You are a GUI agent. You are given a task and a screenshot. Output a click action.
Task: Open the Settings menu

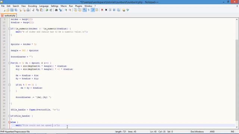click(x=55, y=6)
